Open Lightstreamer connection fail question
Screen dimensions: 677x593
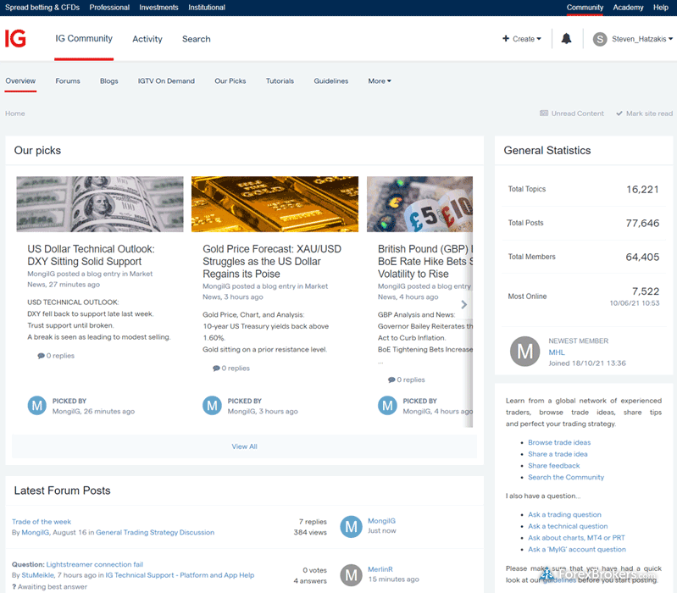[94, 564]
